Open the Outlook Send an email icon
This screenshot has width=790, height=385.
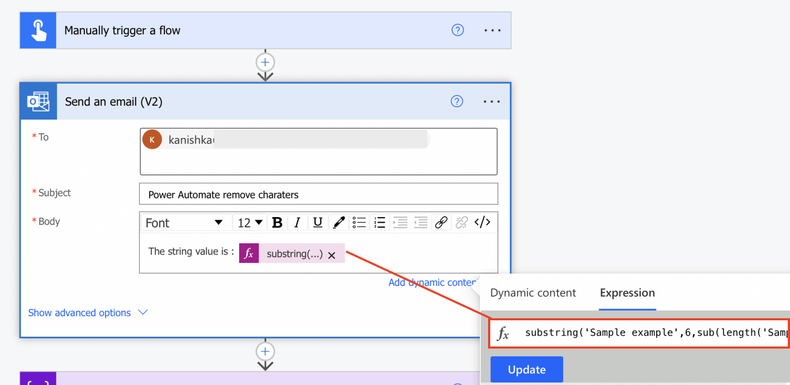coord(38,101)
